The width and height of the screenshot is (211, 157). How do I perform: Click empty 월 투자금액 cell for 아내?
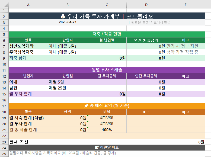107,82
